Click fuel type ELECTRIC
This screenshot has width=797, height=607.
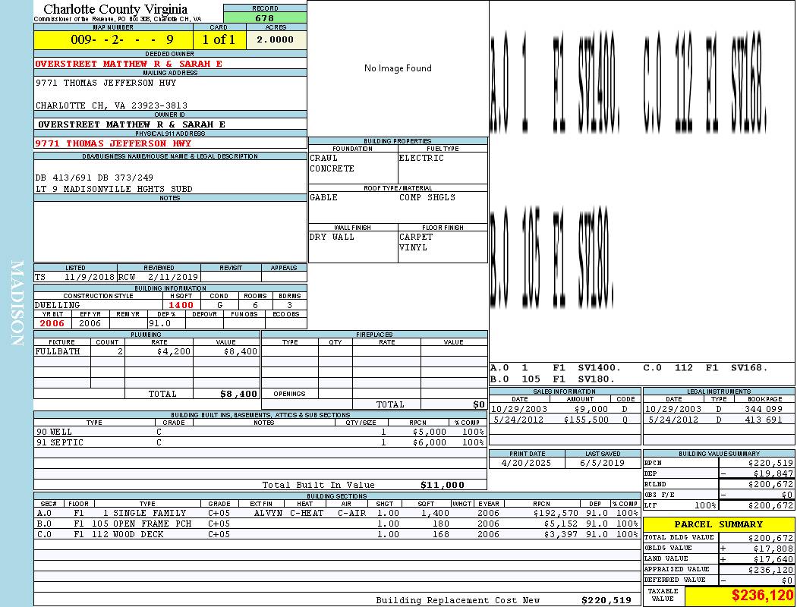[x=421, y=158]
